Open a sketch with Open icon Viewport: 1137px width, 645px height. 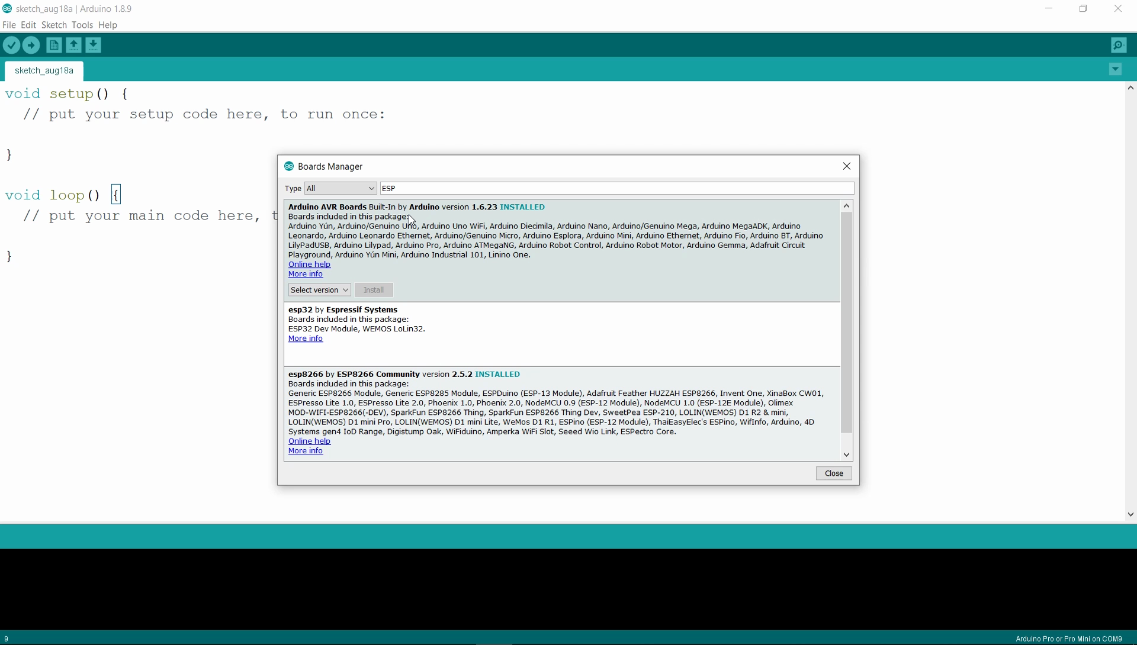pos(73,45)
